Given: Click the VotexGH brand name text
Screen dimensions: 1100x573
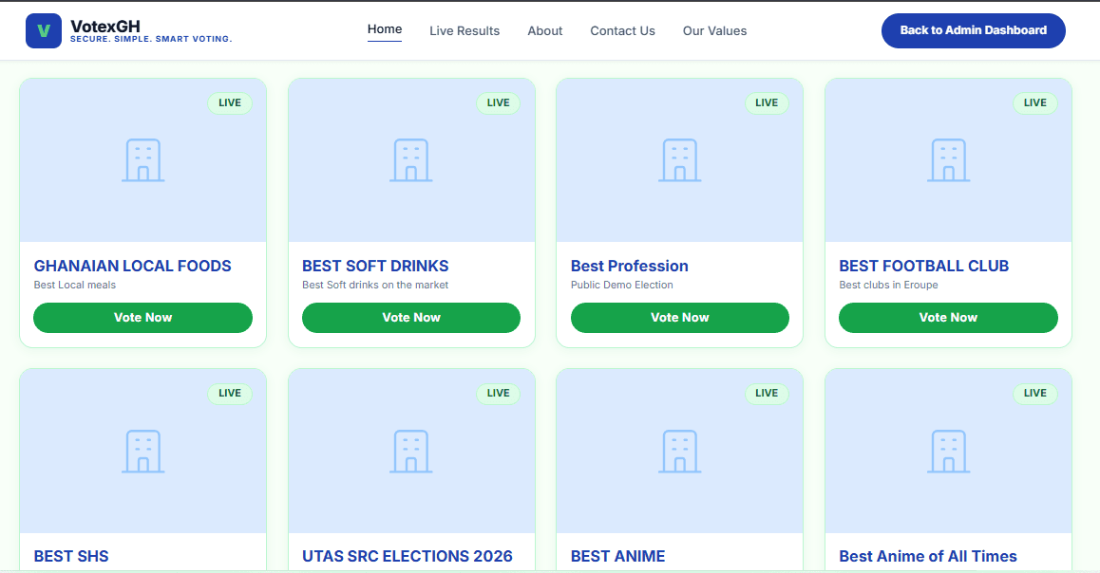Looking at the screenshot, I should 105,27.
